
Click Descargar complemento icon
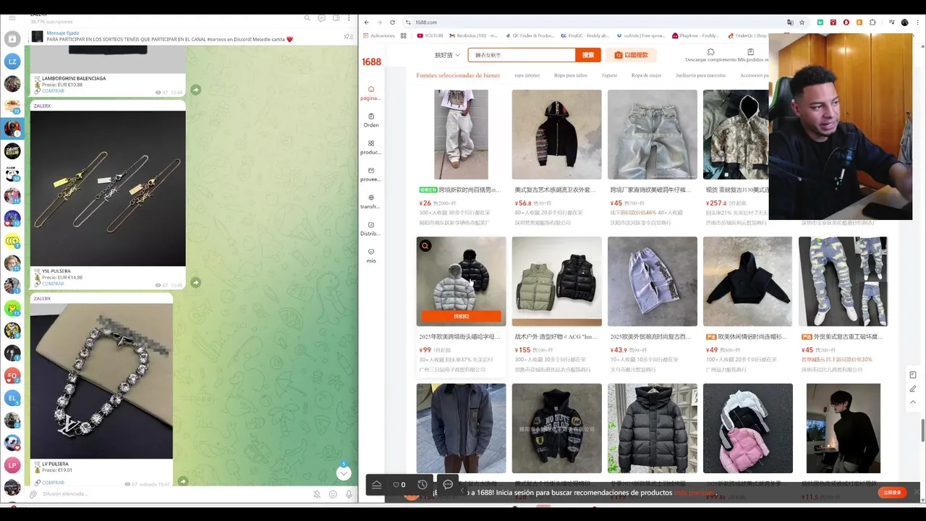click(711, 52)
